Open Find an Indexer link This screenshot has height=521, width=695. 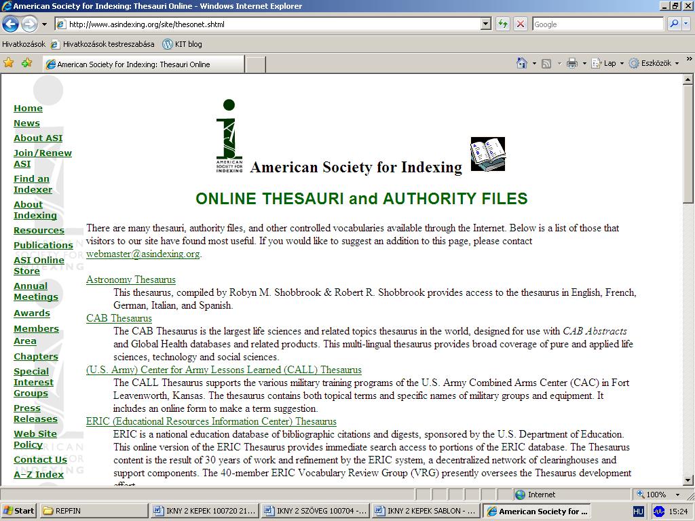point(33,184)
